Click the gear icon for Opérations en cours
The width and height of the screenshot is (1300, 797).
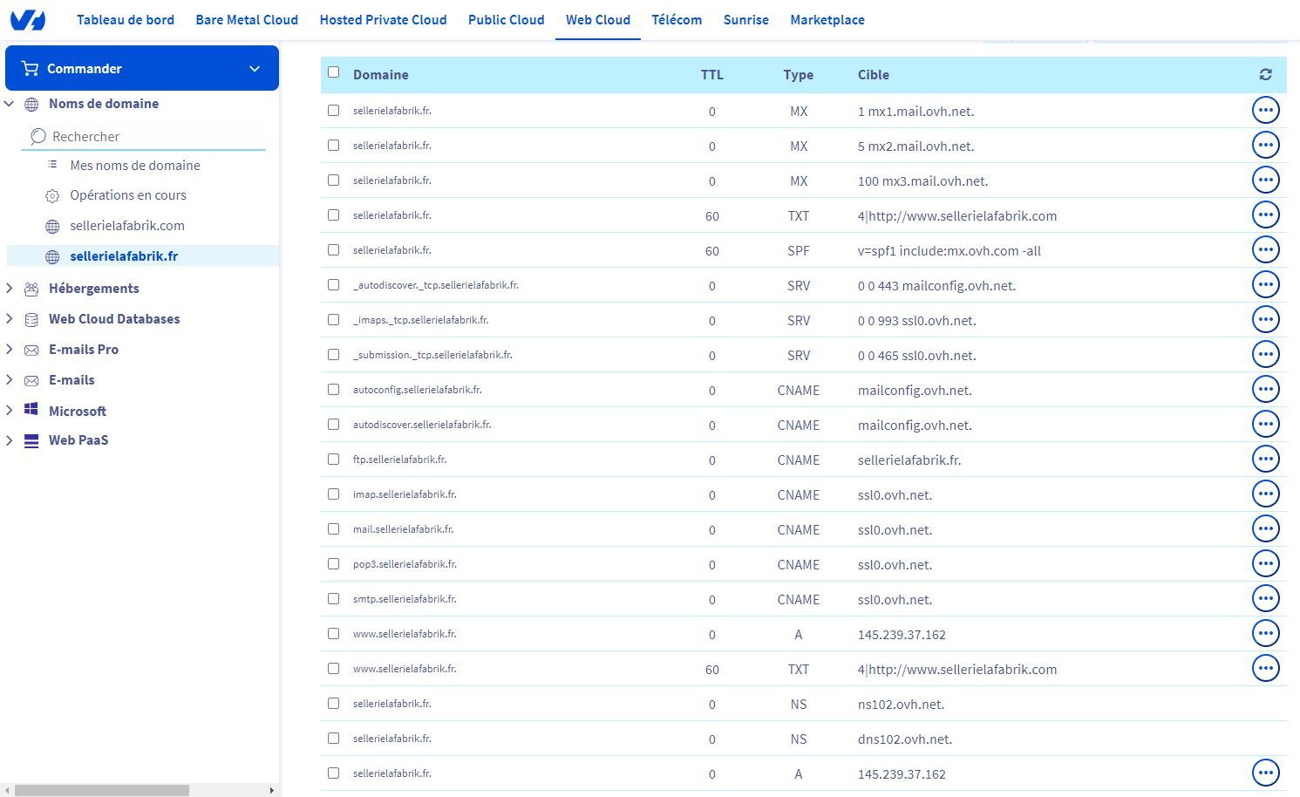pos(52,196)
